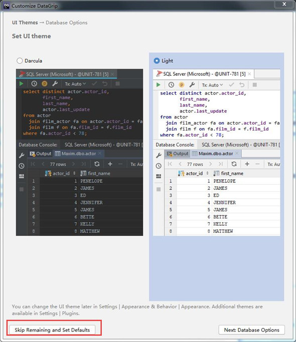
Task: Click the DataGrip icon in title bar
Action: (x=7, y=6)
